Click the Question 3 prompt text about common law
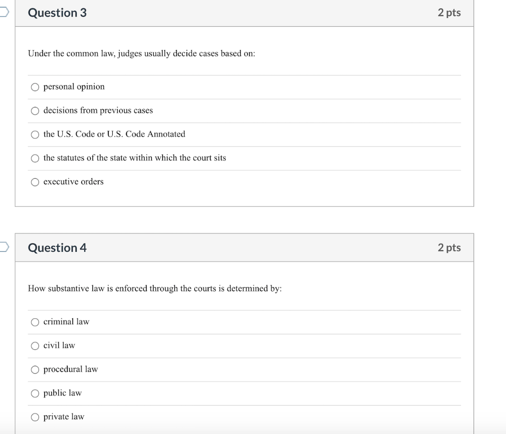This screenshot has height=434, width=506. (x=141, y=53)
